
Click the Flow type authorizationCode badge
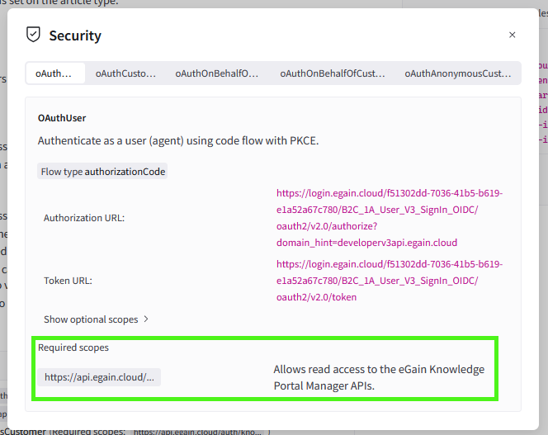102,172
